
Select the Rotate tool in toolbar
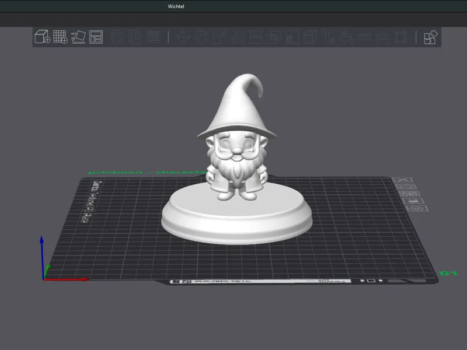tap(201, 37)
